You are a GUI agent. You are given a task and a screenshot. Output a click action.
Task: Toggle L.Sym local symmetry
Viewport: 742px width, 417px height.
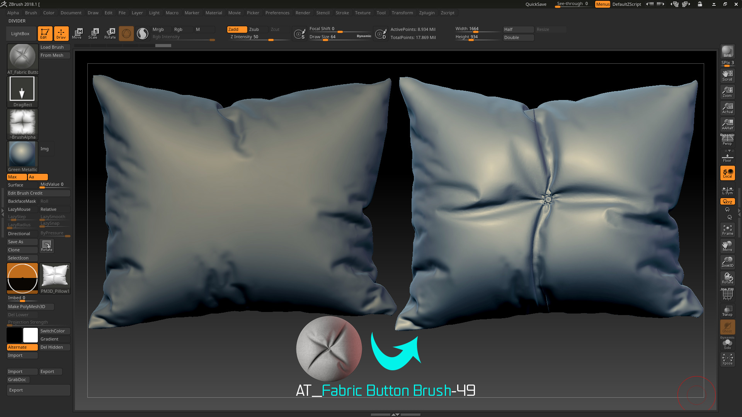pyautogui.click(x=727, y=191)
